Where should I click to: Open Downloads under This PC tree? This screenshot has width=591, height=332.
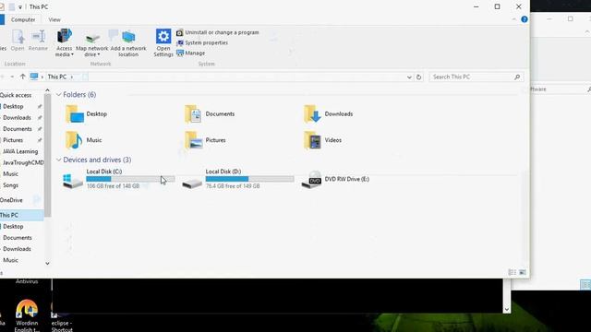tap(17, 249)
